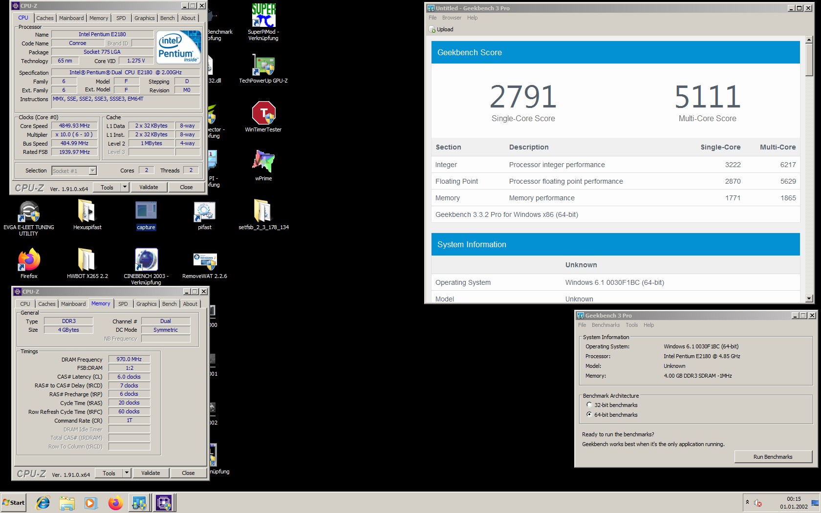Click Multiplier value x 10.0 (6 - 10)
The image size is (821, 513).
click(x=74, y=135)
